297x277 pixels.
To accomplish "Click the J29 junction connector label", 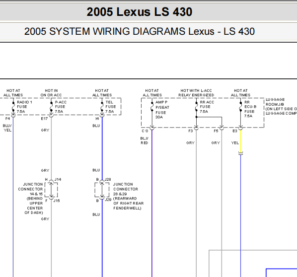I will tap(108, 200).
